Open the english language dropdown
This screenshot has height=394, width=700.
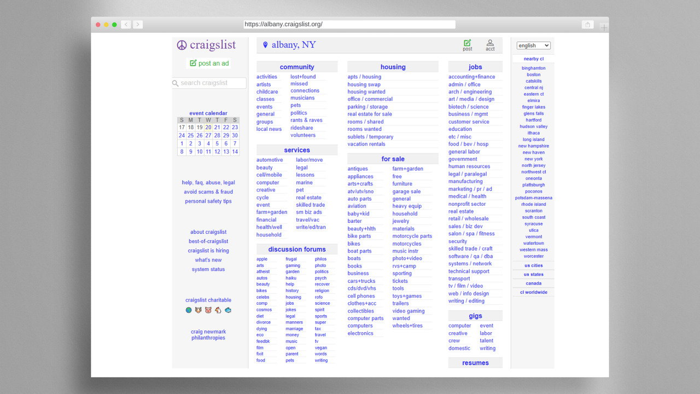534,46
